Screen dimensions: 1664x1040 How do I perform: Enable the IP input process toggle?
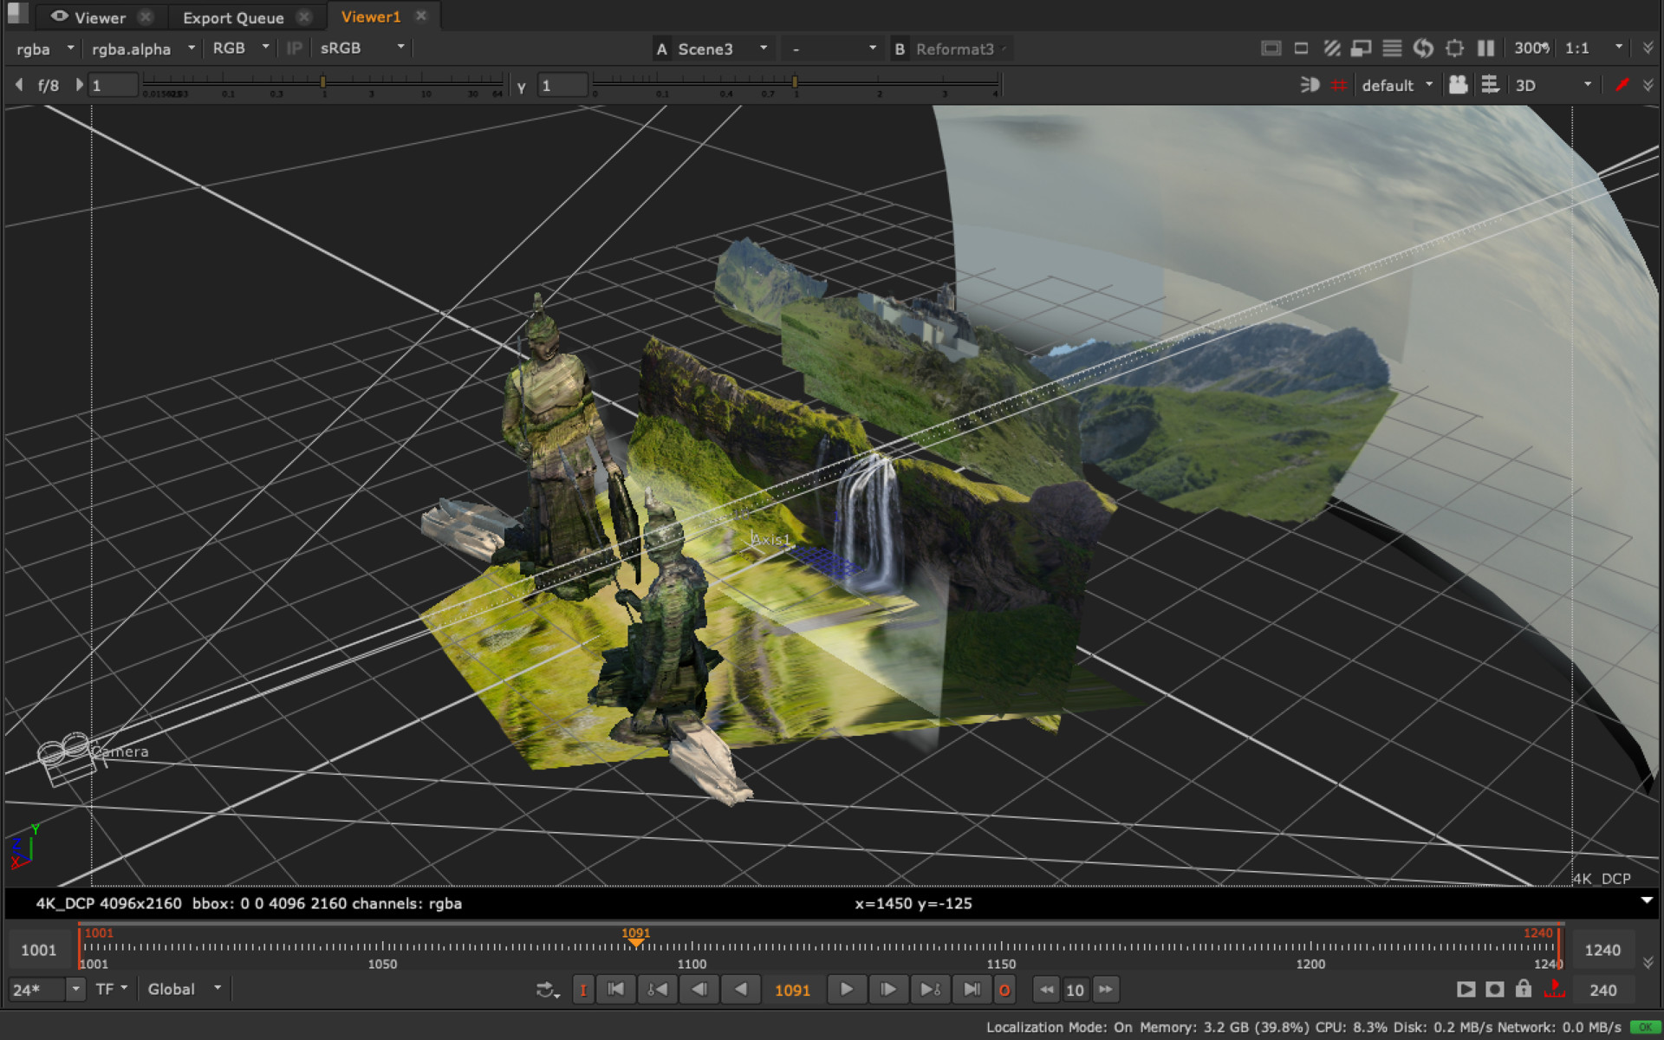[293, 48]
